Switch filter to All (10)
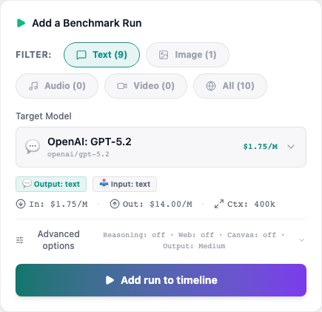 click(x=230, y=86)
